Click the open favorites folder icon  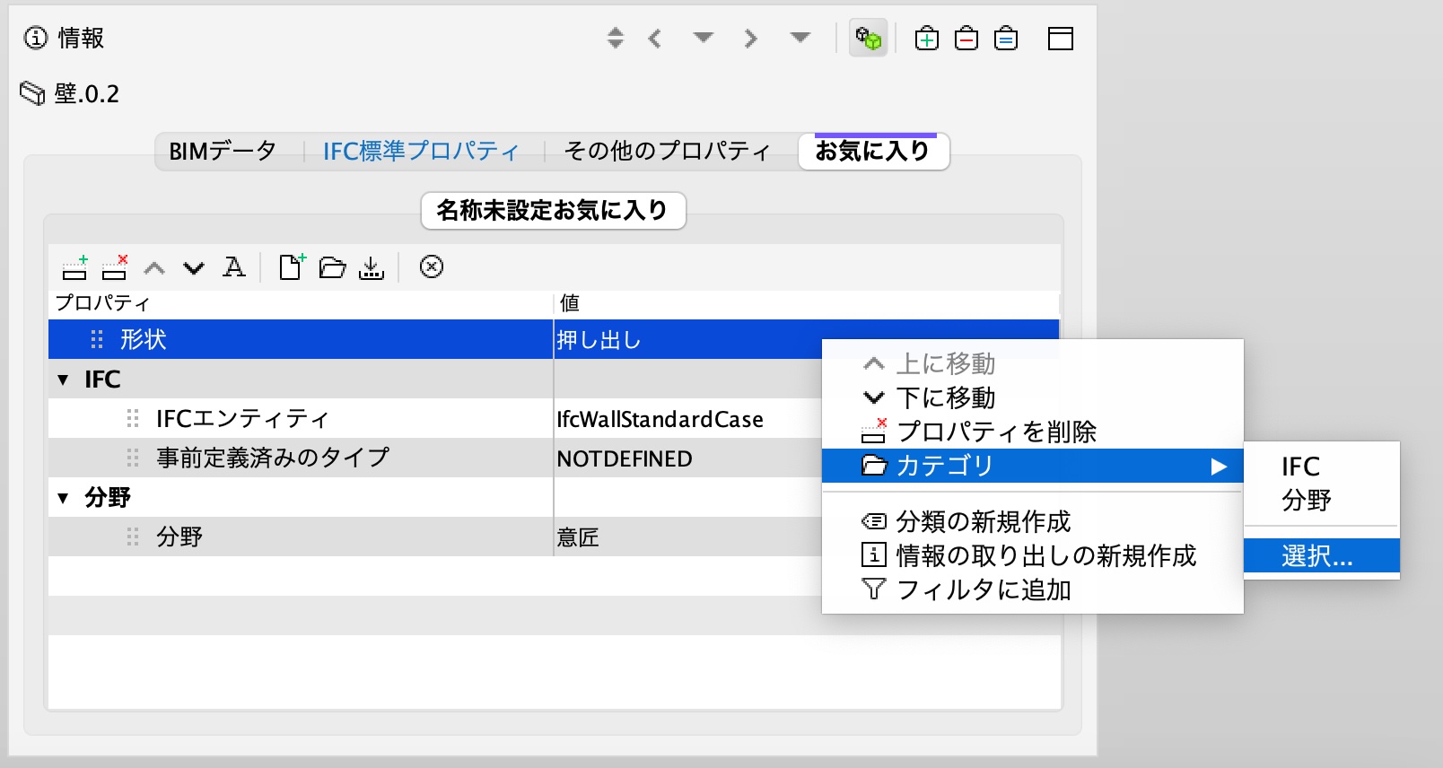click(x=332, y=267)
